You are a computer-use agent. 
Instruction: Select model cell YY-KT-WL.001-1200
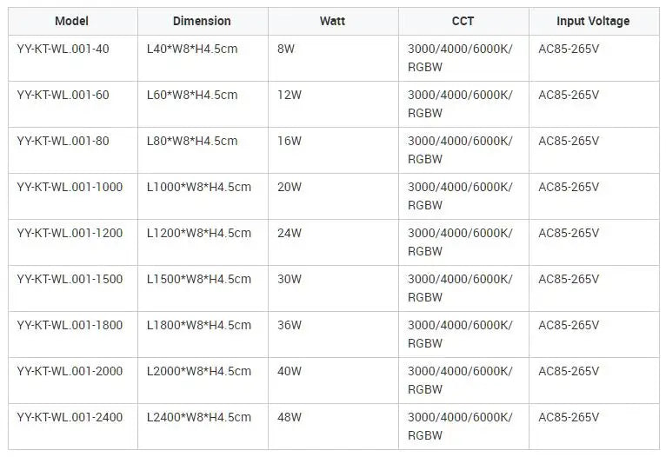pyautogui.click(x=73, y=242)
